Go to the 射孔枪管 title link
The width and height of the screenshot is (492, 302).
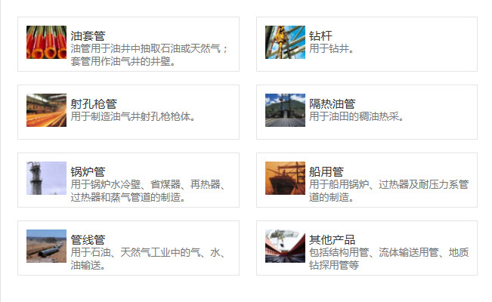(94, 103)
